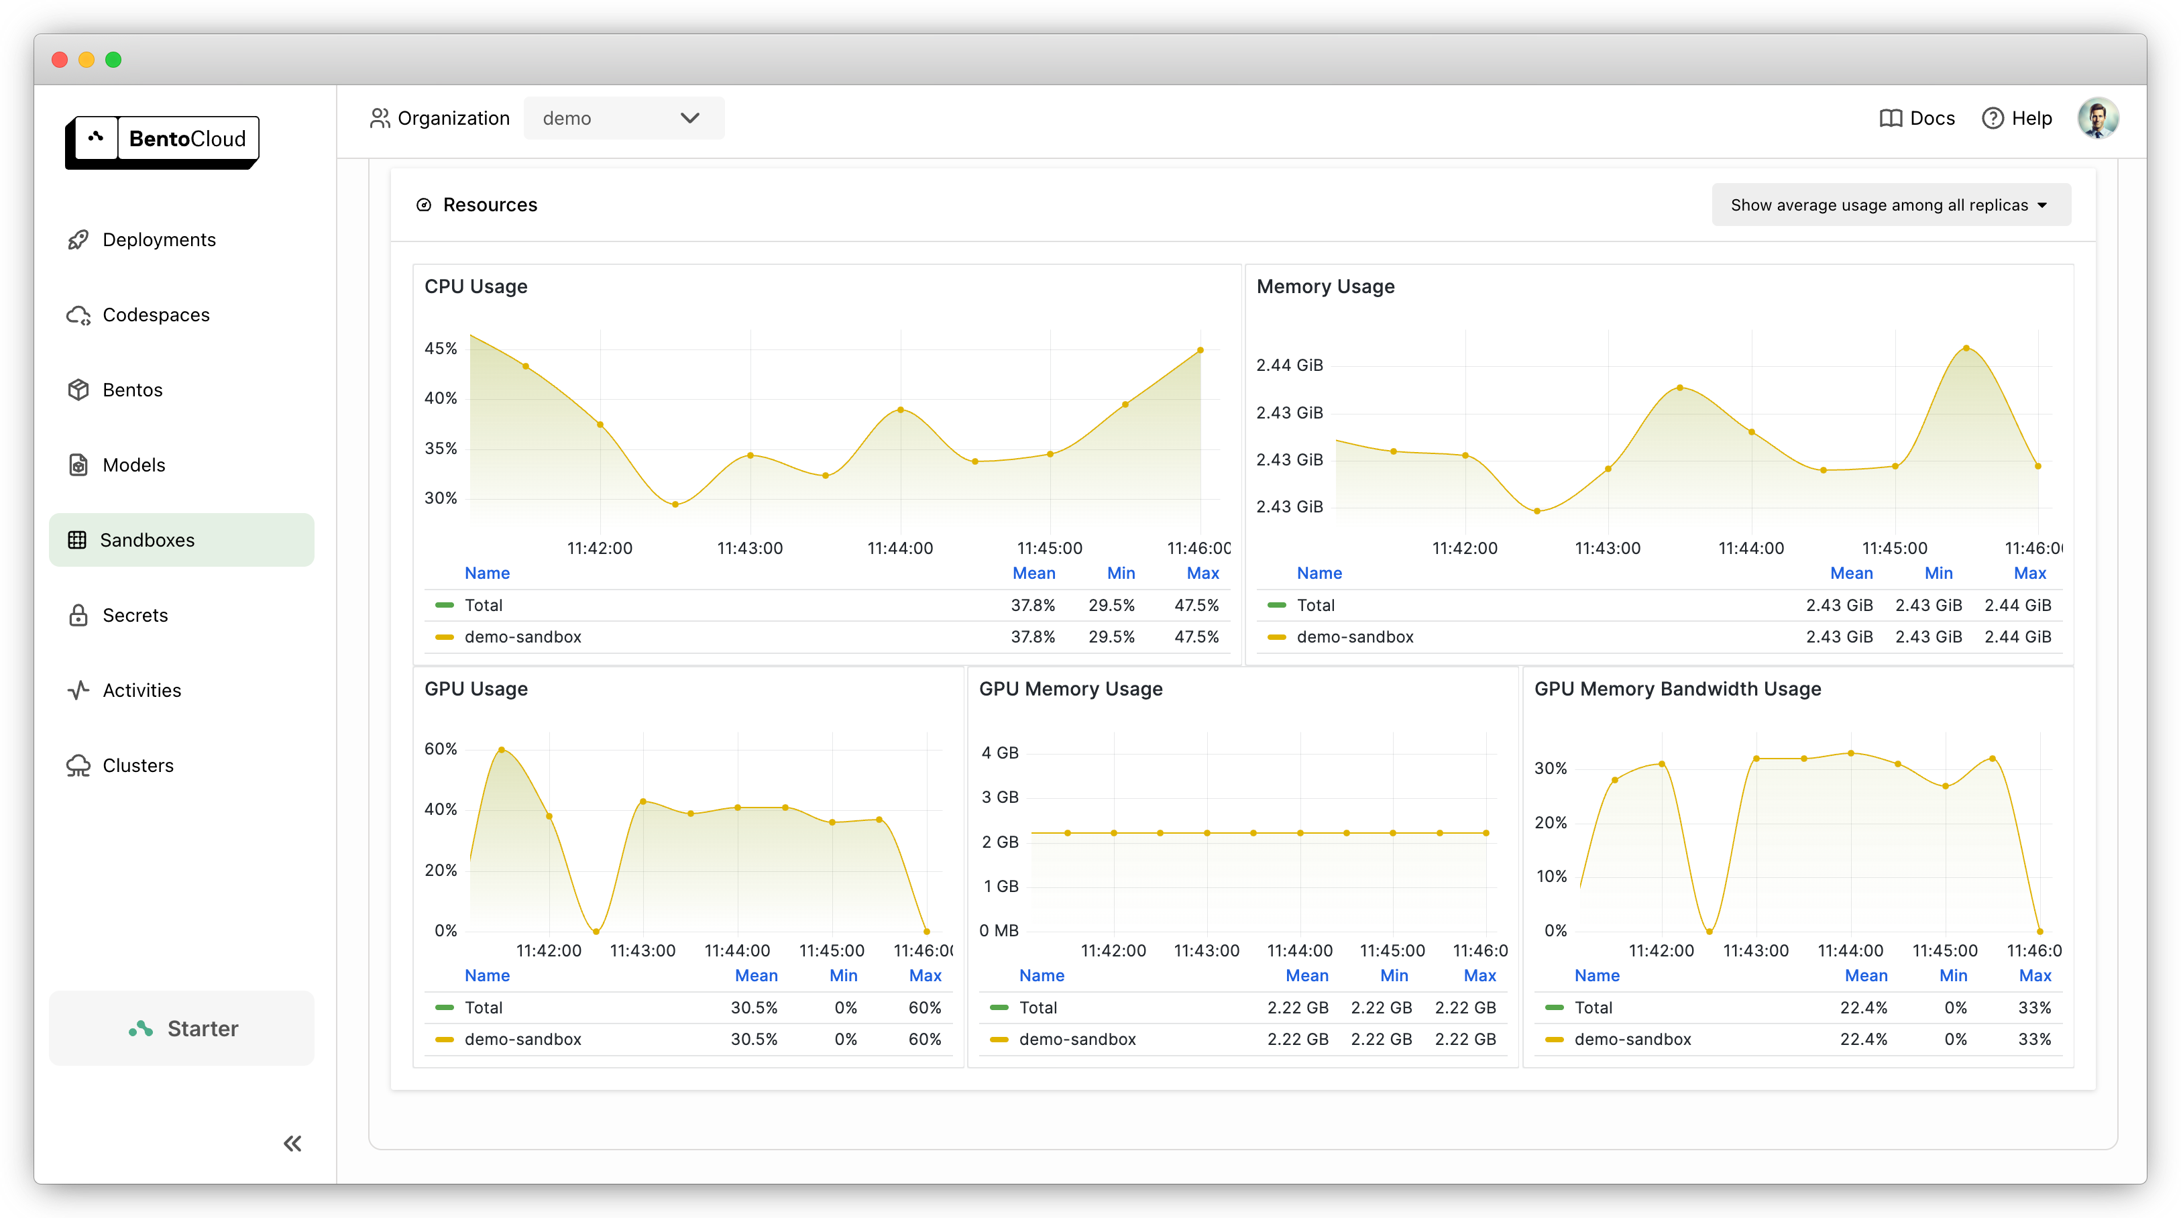Open the Deployments page

click(x=159, y=239)
